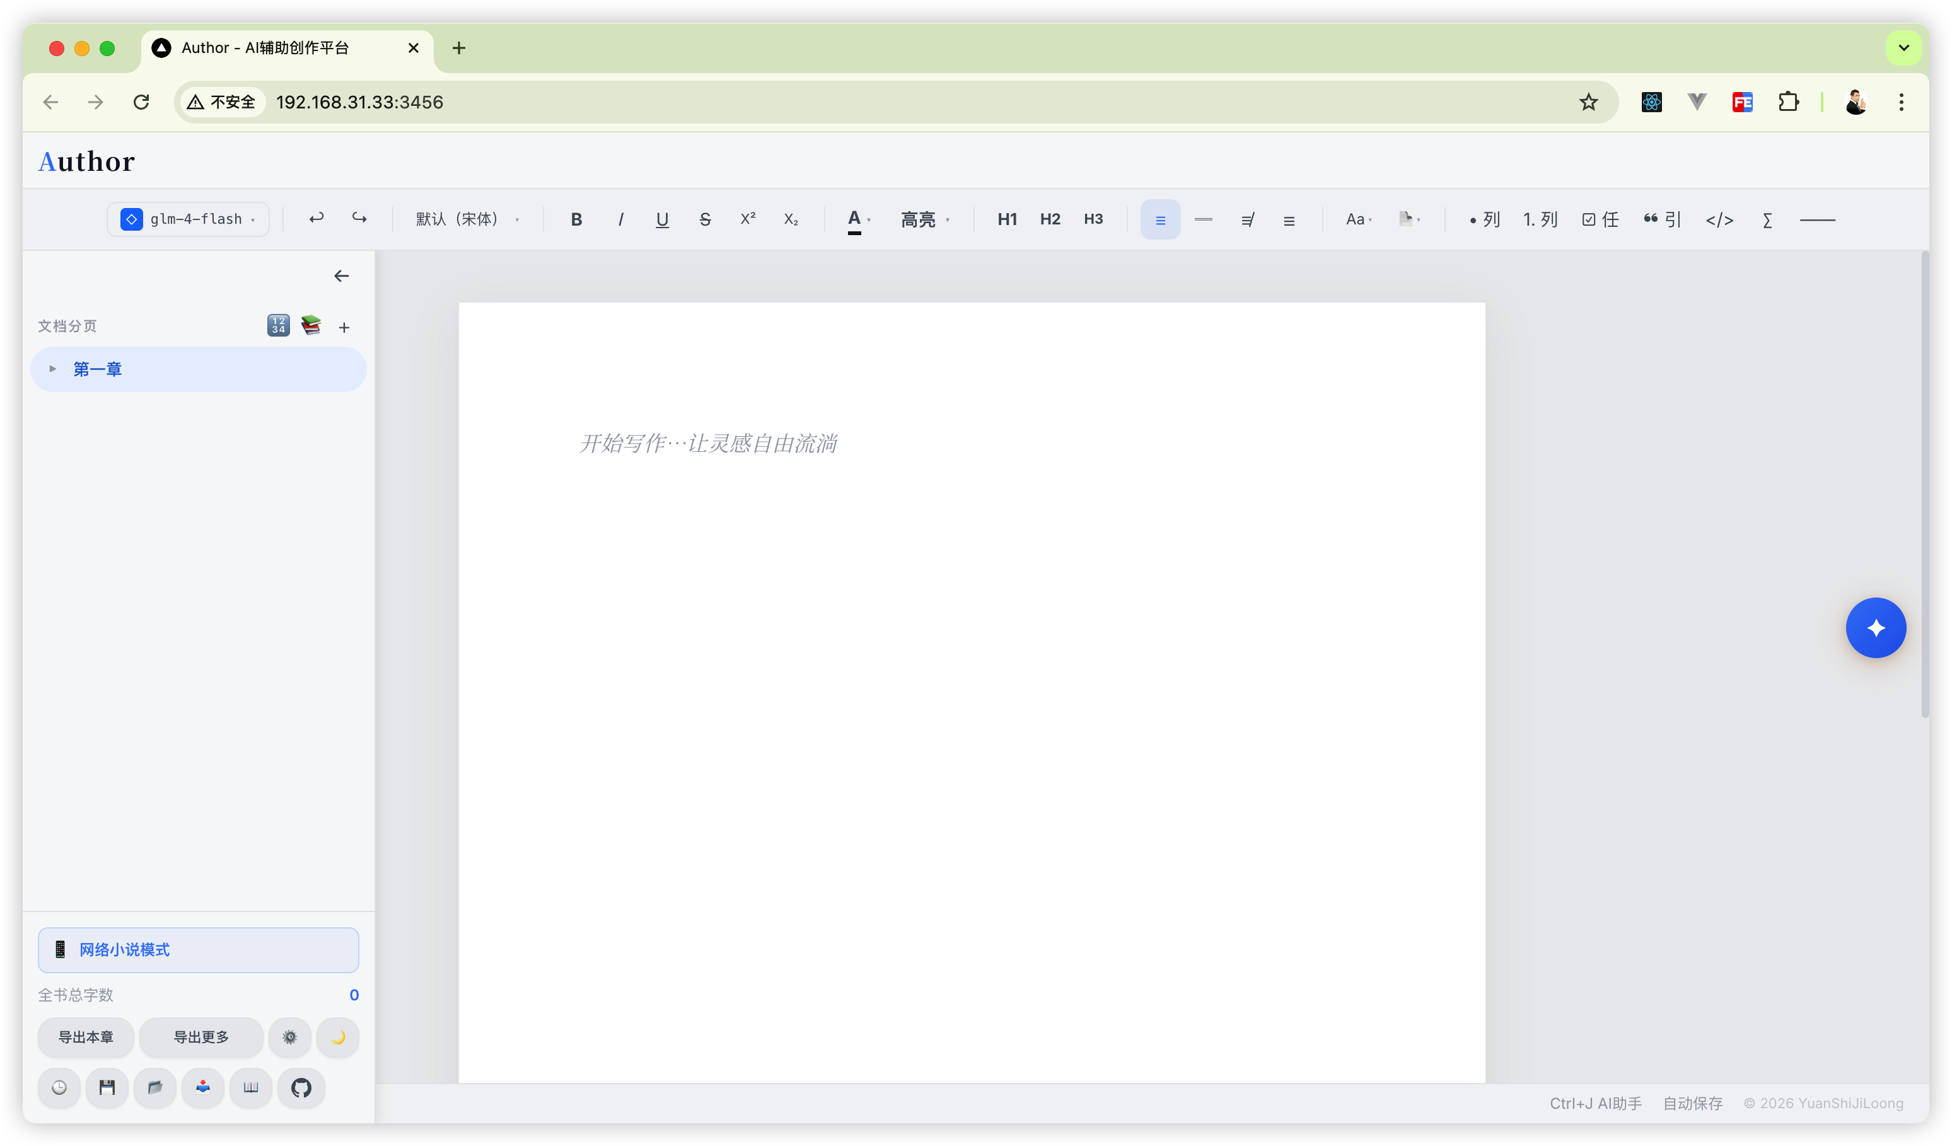Open the 默认（宋体）font dropdown
This screenshot has height=1146, width=1952.
click(467, 219)
